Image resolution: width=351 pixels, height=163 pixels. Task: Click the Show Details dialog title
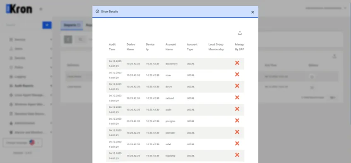click(109, 12)
